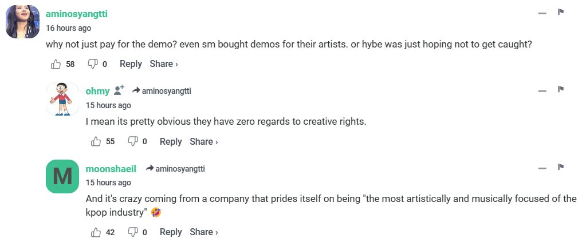This screenshot has width=586, height=242.
Task: Collapse aminosyangtti's comment thread
Action: click(x=542, y=13)
